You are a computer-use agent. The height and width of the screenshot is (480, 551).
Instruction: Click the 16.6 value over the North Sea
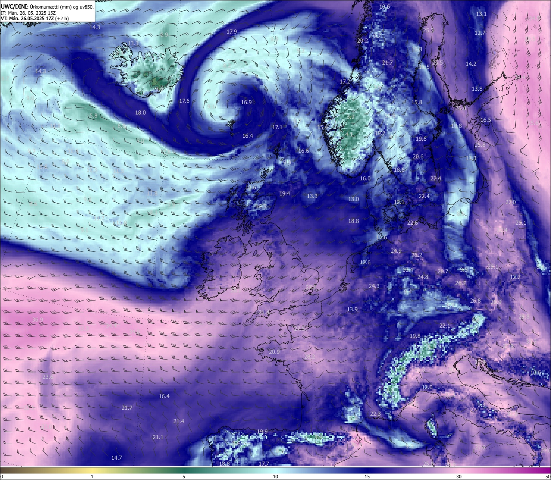pyautogui.click(x=303, y=151)
